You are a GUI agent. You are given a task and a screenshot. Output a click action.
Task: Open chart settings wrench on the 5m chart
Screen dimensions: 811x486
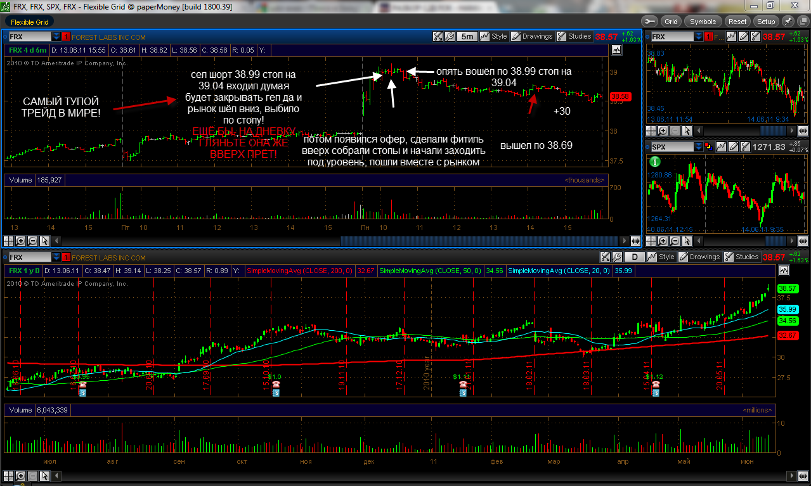[x=450, y=36]
